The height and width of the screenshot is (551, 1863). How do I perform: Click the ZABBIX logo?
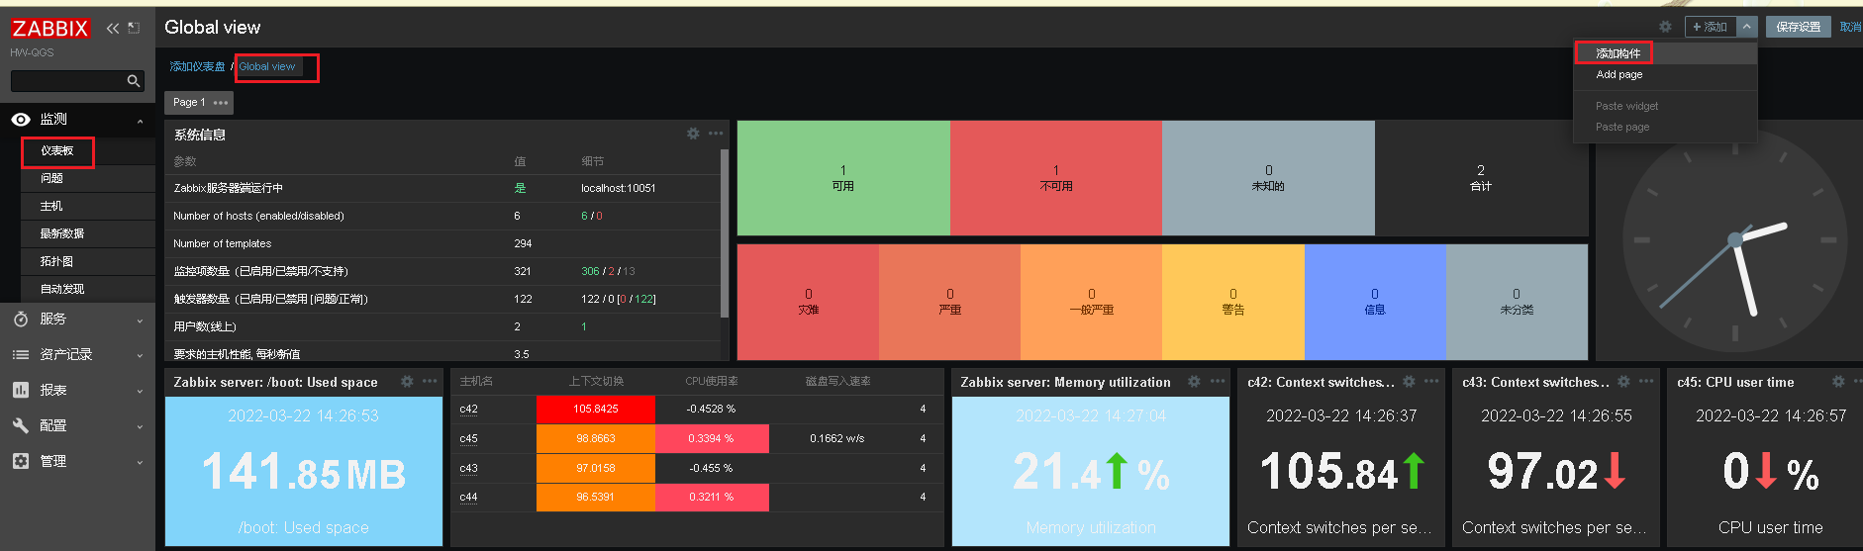[x=50, y=29]
